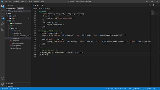Open logging.ts in the explorer
This screenshot has height=90, width=160.
tap(17, 33)
